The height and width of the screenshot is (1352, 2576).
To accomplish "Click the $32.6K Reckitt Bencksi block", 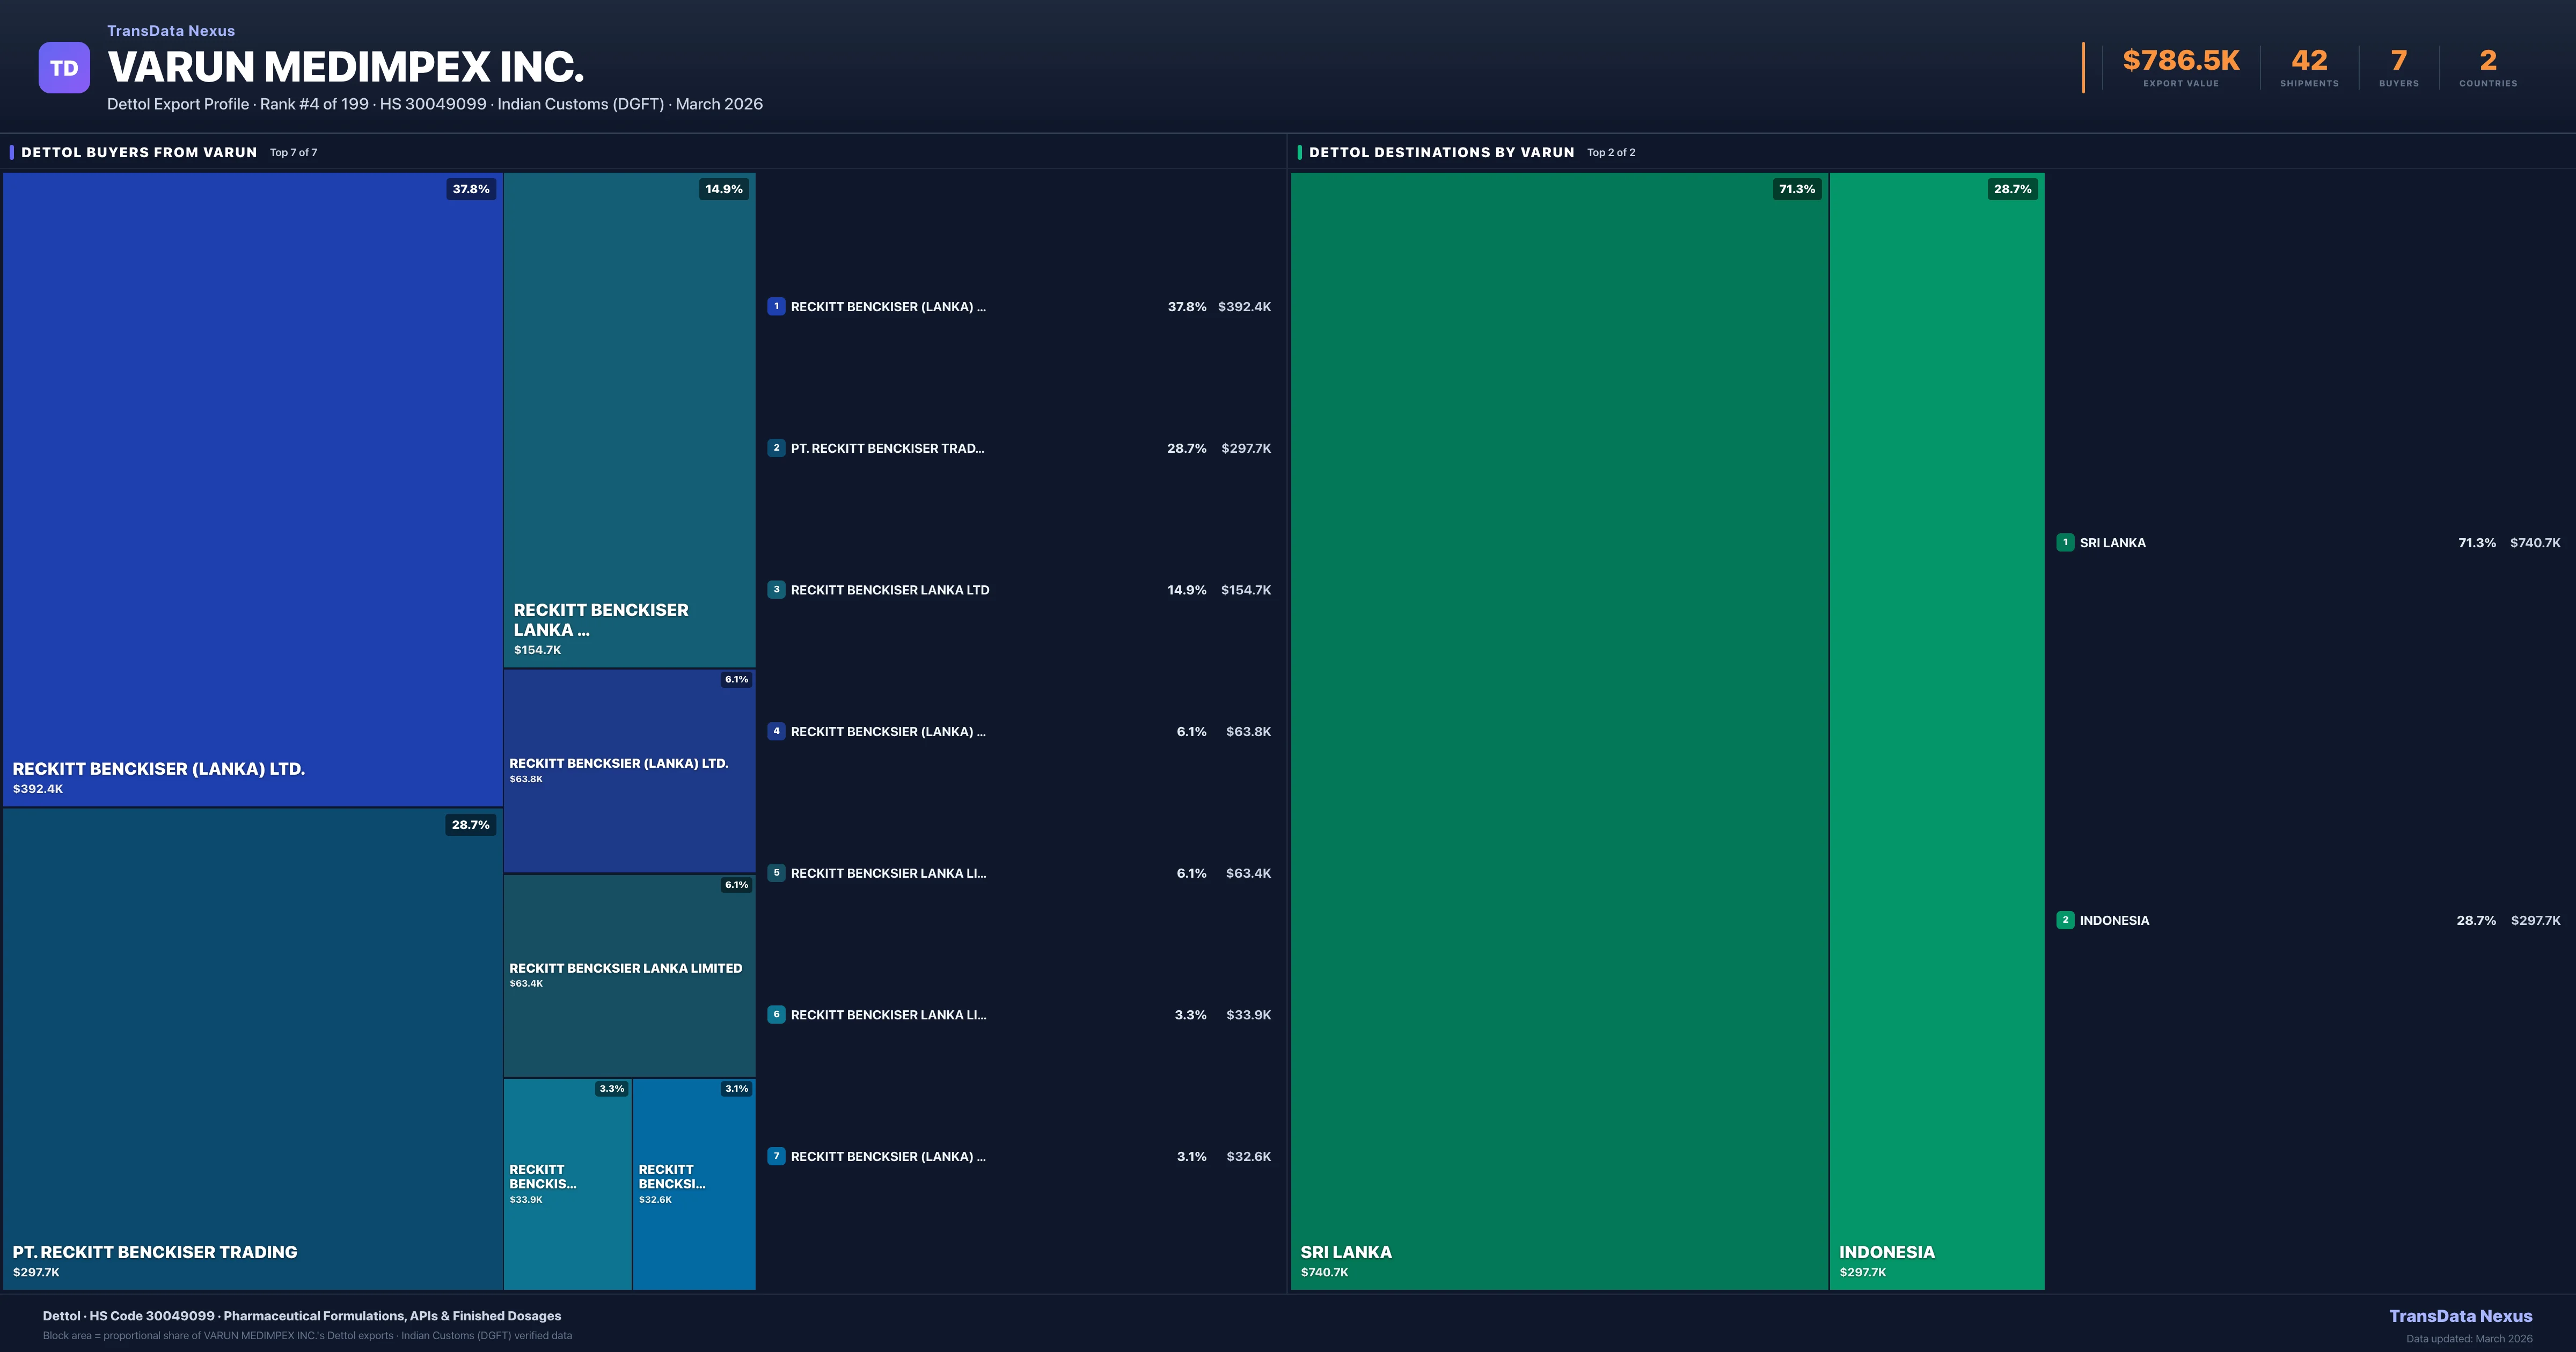I will tap(694, 1184).
